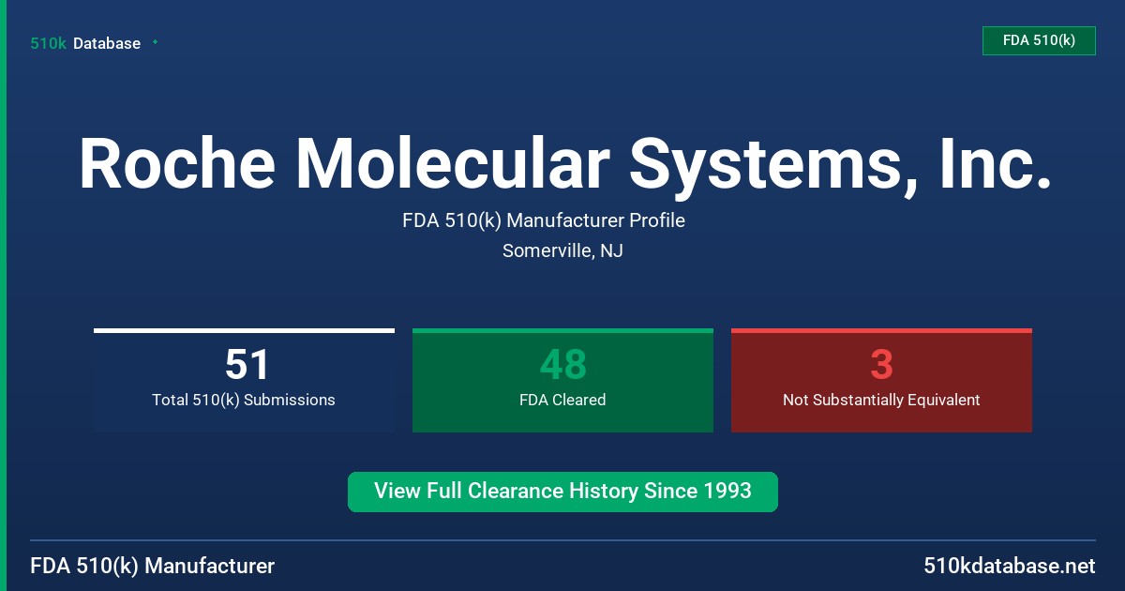This screenshot has height=591, width=1125.
Task: Select the FDA 510(k) Manufacturer Profile subtitle
Action: click(544, 220)
